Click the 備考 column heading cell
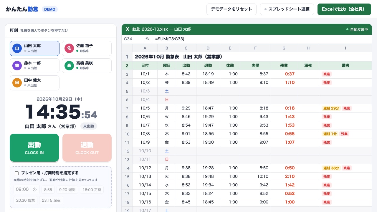 (345, 66)
